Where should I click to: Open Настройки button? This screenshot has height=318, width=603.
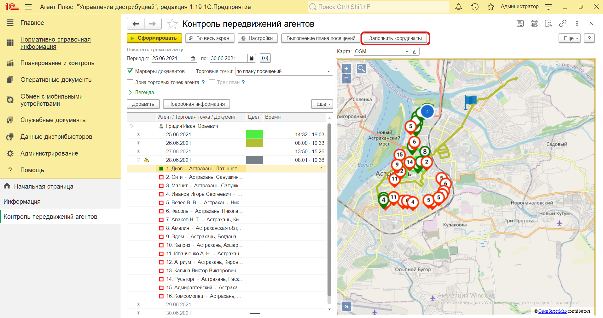point(258,38)
